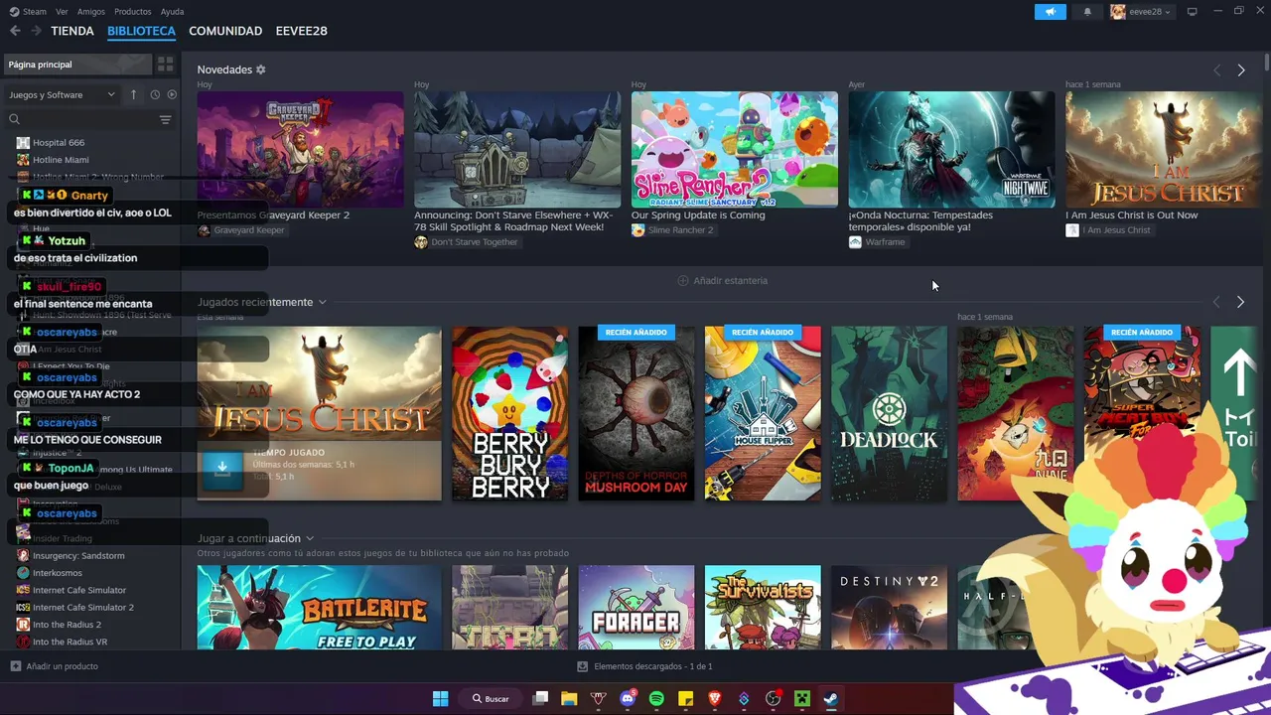Select the Mushroom Day game cover
This screenshot has height=715, width=1271.
click(x=636, y=413)
